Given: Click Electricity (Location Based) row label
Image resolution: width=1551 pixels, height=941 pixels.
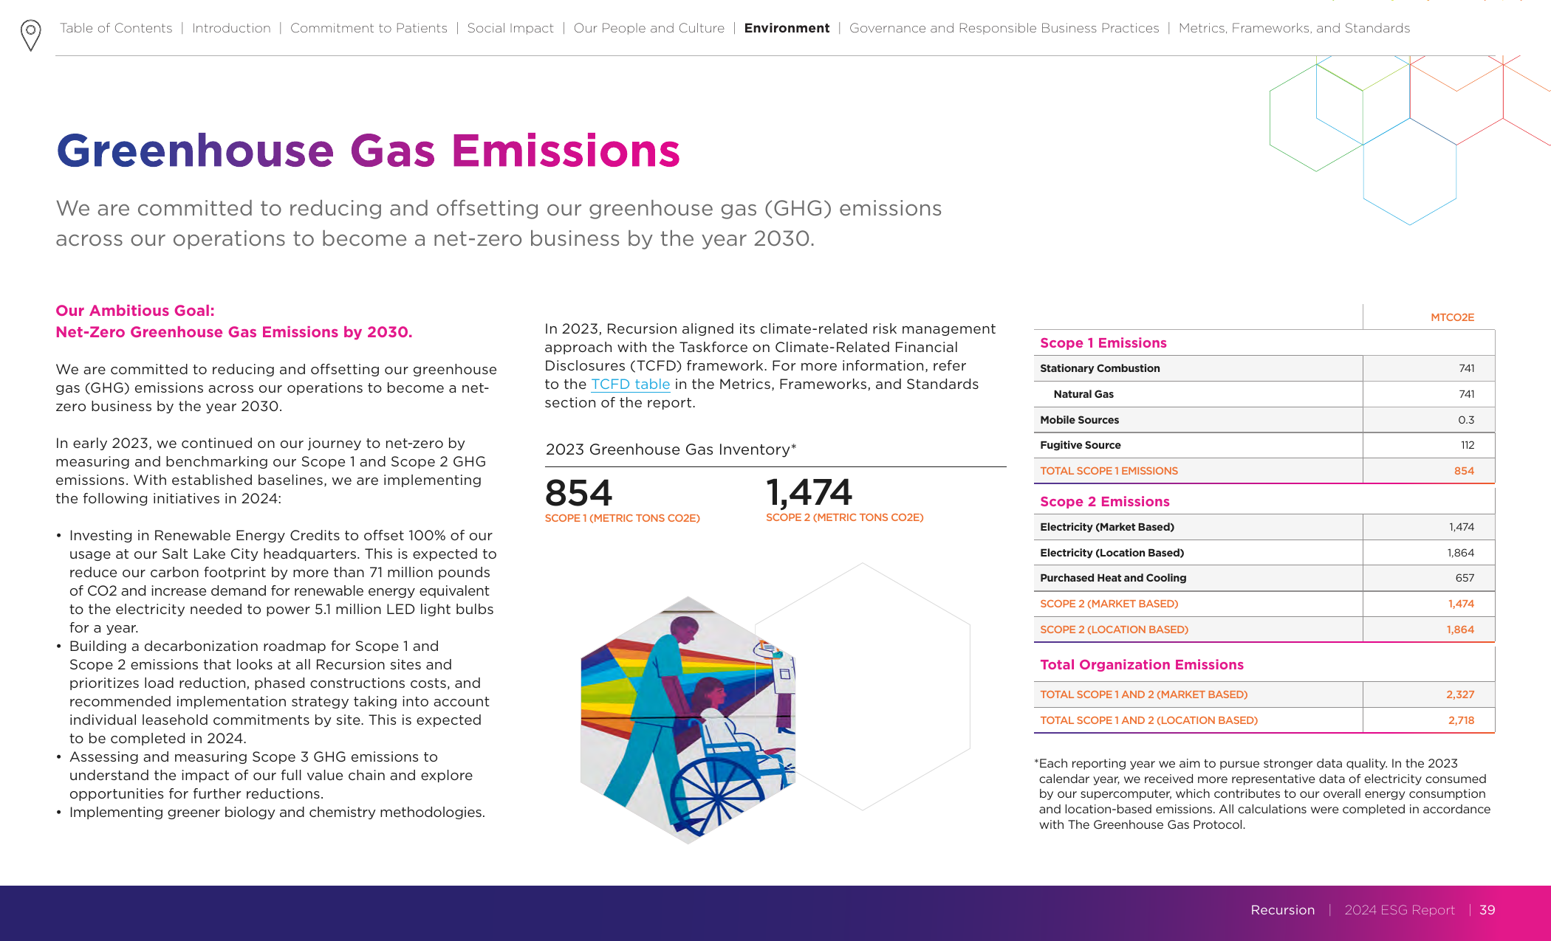Looking at the screenshot, I should point(1112,553).
